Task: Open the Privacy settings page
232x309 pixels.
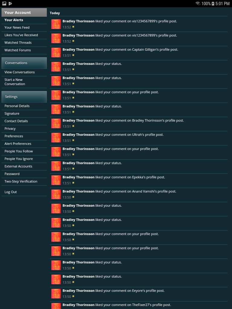Action: pyautogui.click(x=10, y=129)
